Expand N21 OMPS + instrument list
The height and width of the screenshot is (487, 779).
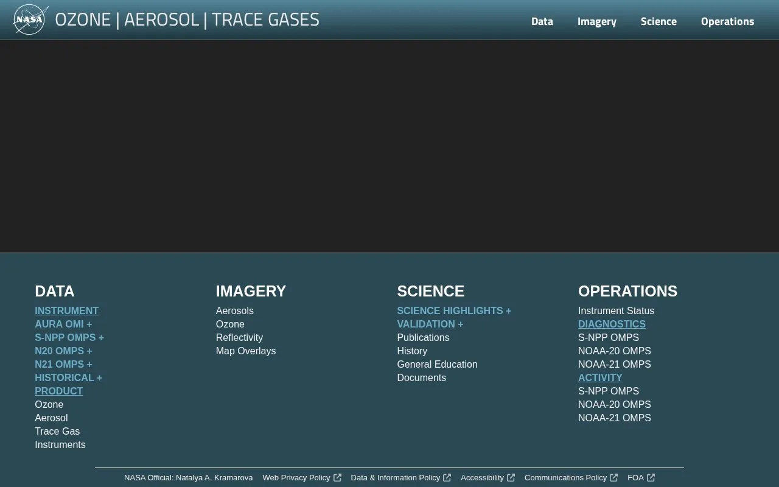point(63,365)
